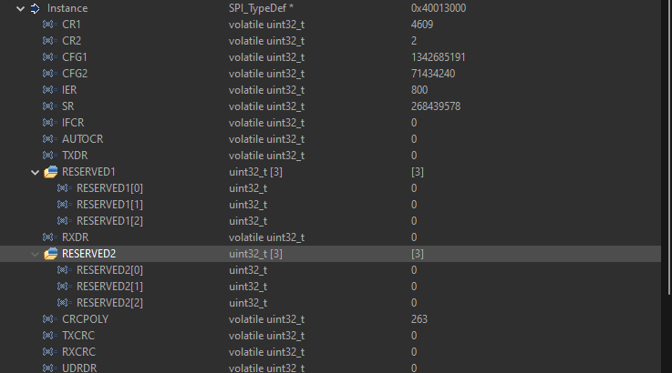672x373 pixels.
Task: Collapse the Instance tree node
Action: pyautogui.click(x=20, y=8)
